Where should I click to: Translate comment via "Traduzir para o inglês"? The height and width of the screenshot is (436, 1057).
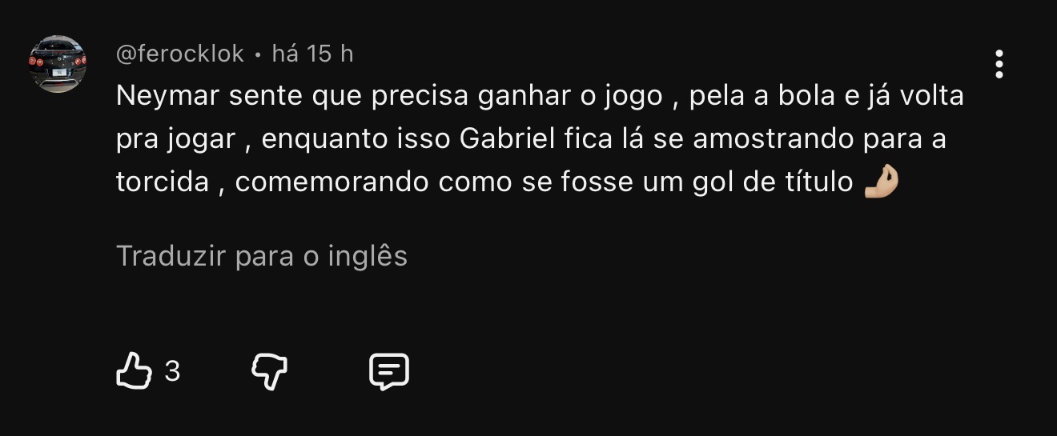click(x=262, y=256)
